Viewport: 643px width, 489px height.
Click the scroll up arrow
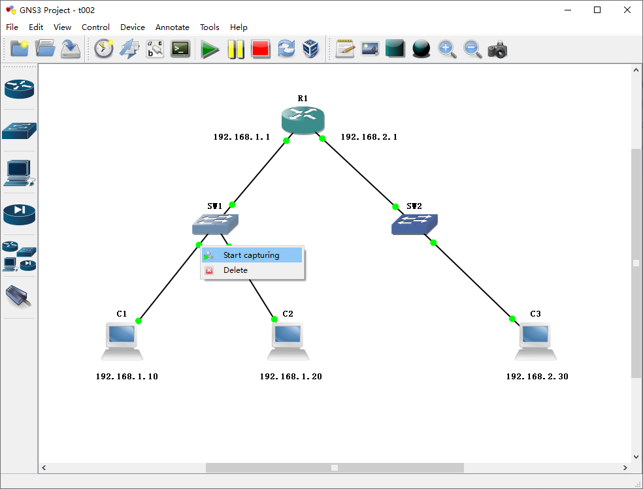[636, 70]
